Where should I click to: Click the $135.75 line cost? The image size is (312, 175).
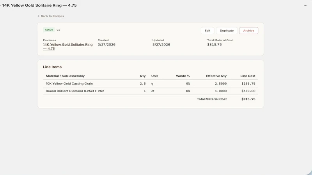(x=248, y=84)
